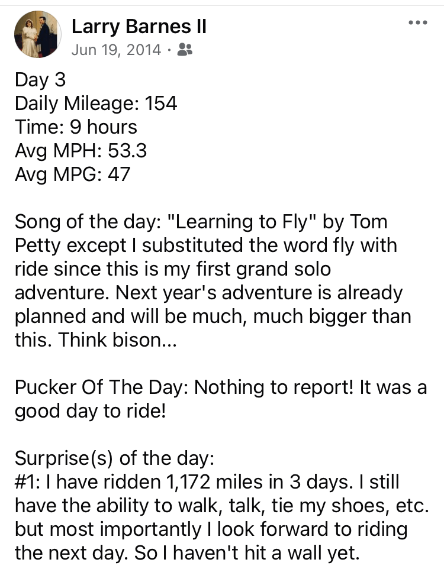Tap the "Avg MPH: 53.3" line

click(81, 151)
